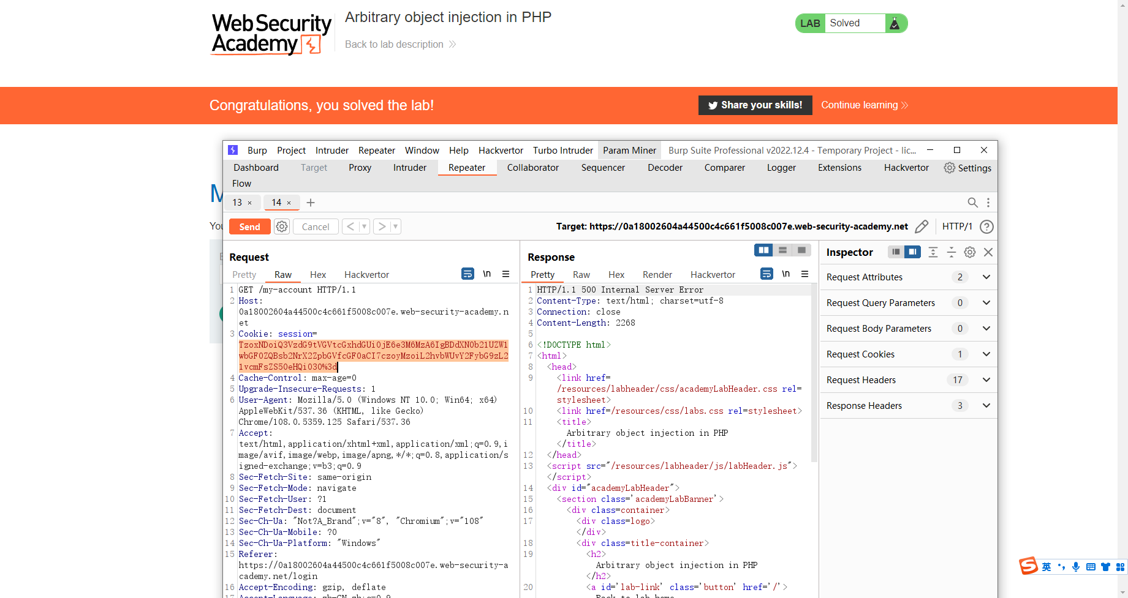Search Repeater tabs with magnifier icon

coord(972,203)
